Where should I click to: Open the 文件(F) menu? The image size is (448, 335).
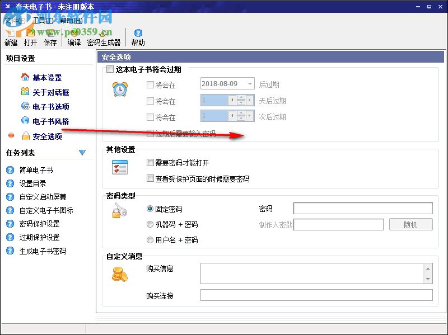pyautogui.click(x=15, y=21)
